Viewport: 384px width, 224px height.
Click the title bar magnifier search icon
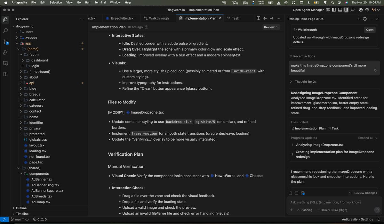coord(352,10)
